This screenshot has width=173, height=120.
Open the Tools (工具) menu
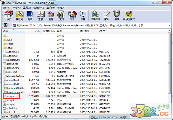(x=27, y=7)
